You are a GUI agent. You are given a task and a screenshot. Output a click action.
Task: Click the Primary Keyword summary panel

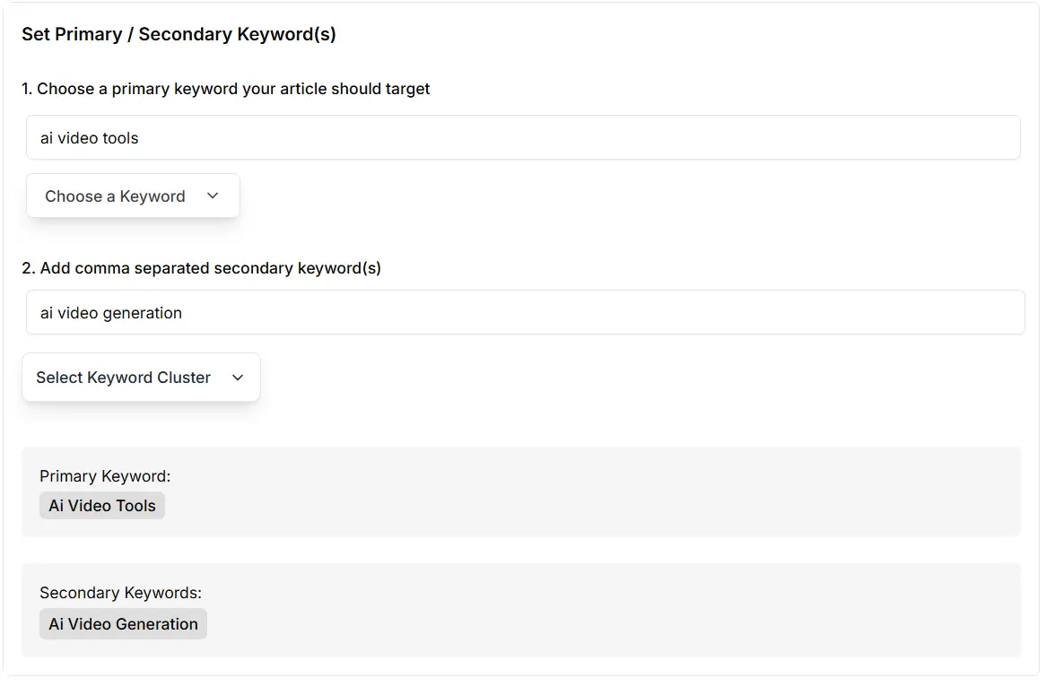coord(522,491)
